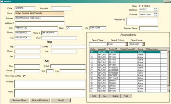171x104 pixels.
Task: Click the Address 2 field
Action: pos(40,23)
